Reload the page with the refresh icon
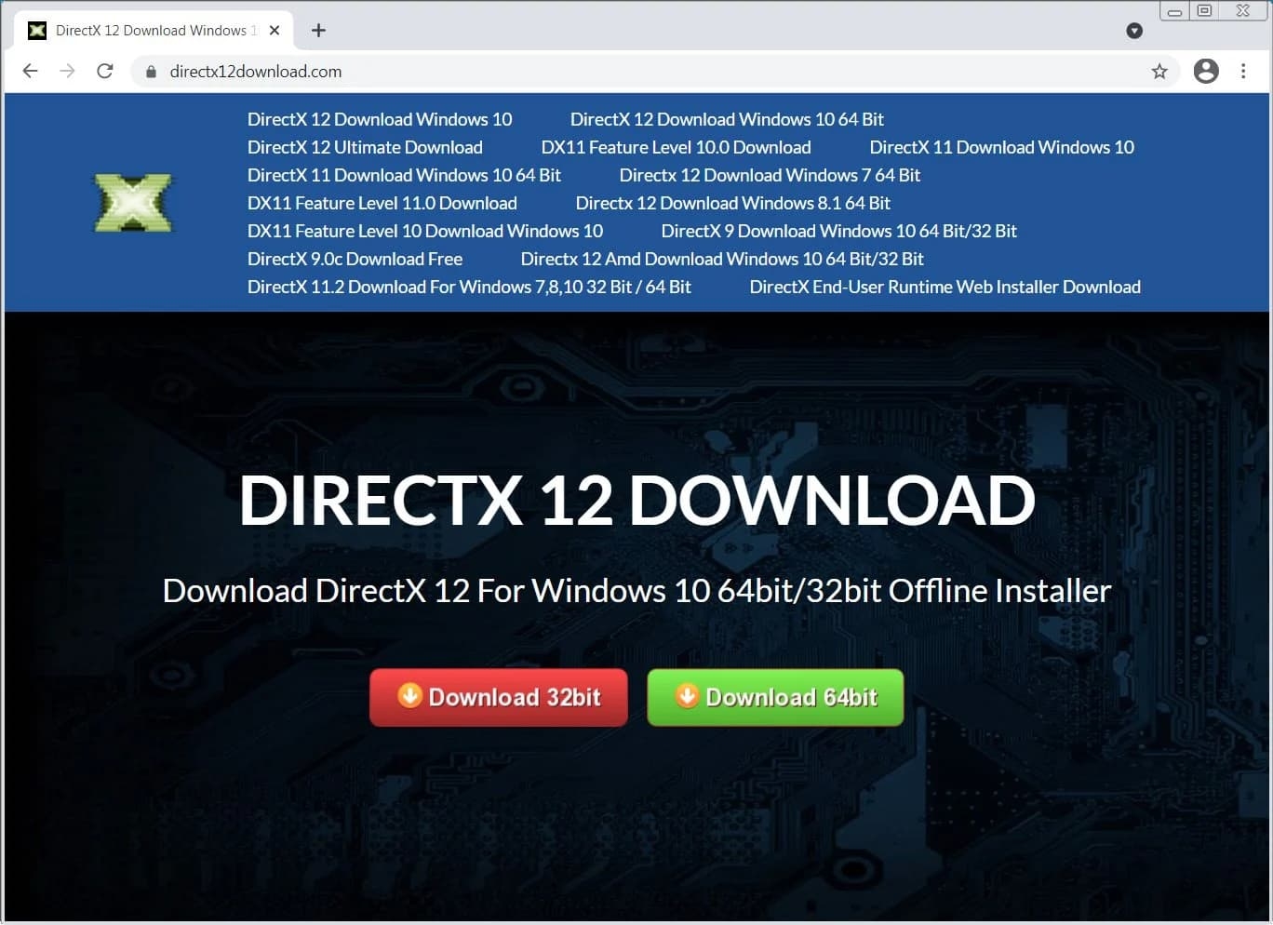The height and width of the screenshot is (925, 1273). point(105,72)
